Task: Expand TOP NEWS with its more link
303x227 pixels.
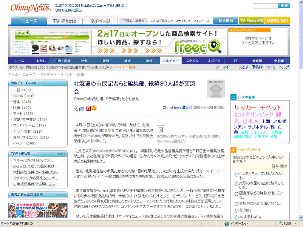Action: click(x=62, y=154)
